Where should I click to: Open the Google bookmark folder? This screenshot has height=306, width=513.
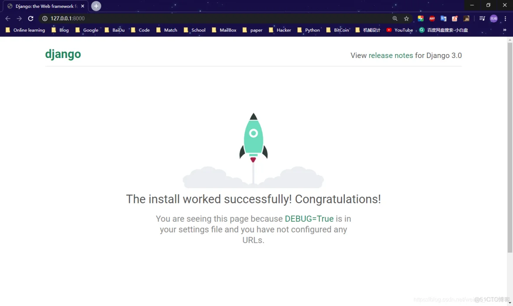[87, 30]
